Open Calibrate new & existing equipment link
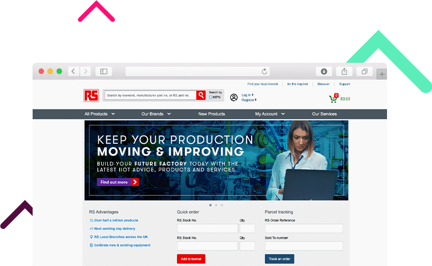Image resolution: width=432 pixels, height=266 pixels. (x=122, y=245)
